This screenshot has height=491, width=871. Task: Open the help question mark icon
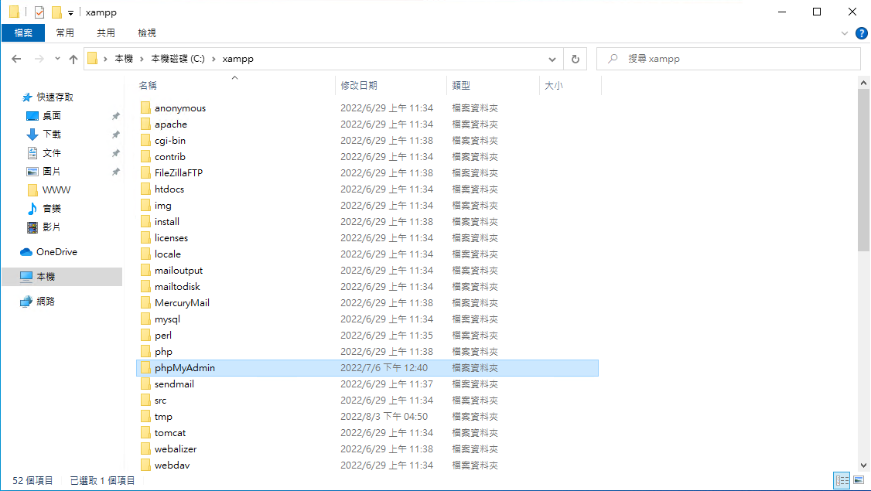[x=861, y=33]
